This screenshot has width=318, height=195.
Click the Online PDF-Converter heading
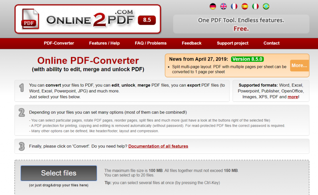pos(88,61)
